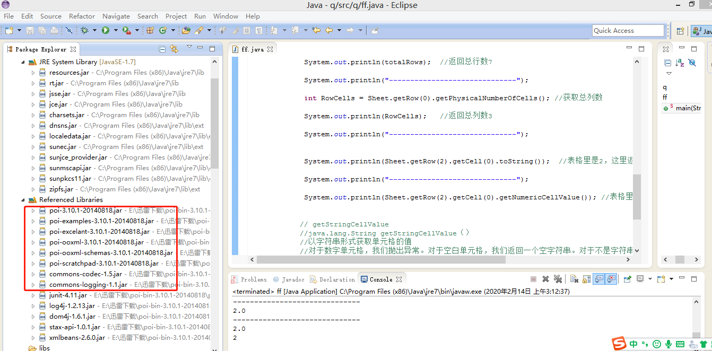The width and height of the screenshot is (712, 351).
Task: Click the Search flashlight icon
Action: [x=199, y=30]
